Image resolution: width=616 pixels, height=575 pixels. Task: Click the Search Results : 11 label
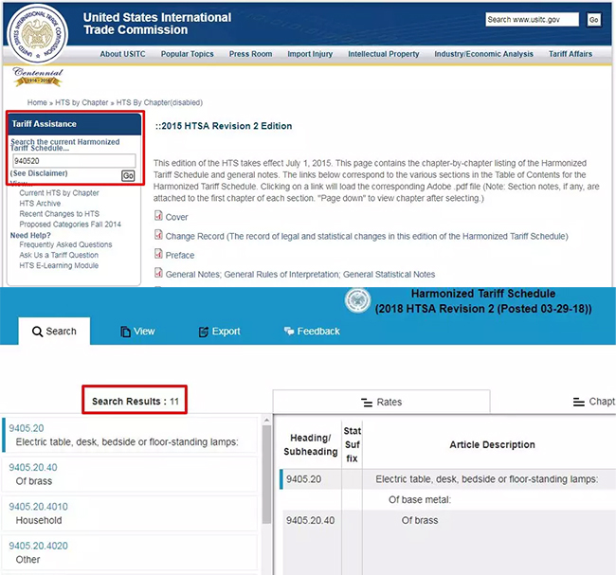click(136, 402)
